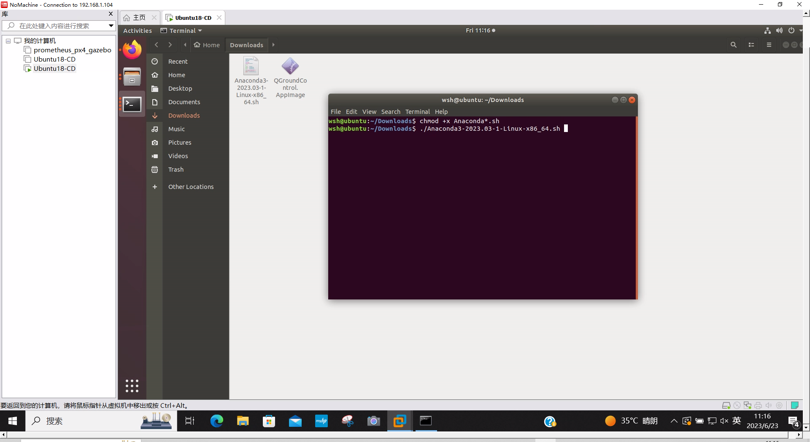Show Applications grid in the dock
The width and height of the screenshot is (810, 442).
coord(132,386)
